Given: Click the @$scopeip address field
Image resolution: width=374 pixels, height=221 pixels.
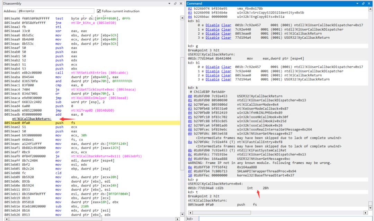Looking at the screenshot, I should click(x=56, y=11).
